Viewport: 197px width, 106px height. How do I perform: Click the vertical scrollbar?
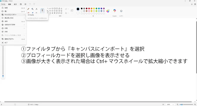pyautogui.click(x=196, y=47)
